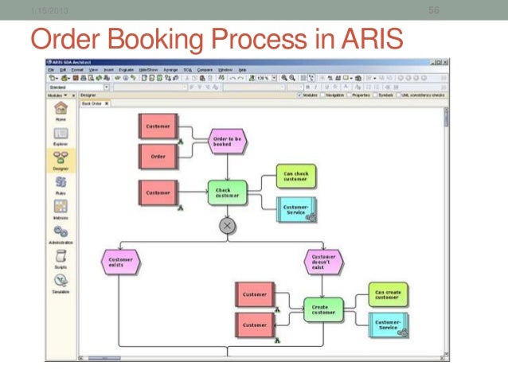This screenshot has width=508, height=381.
Task: Select the Can create customer box
Action: pos(388,294)
